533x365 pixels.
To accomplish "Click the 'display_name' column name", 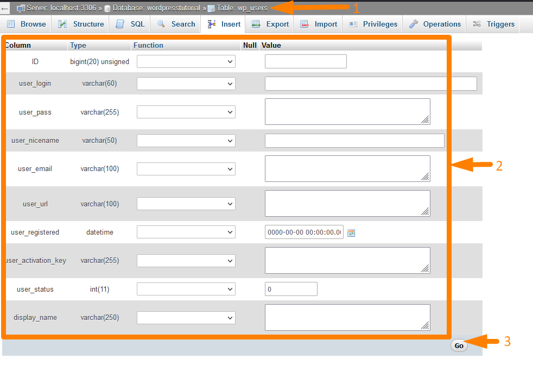I will pyautogui.click(x=35, y=317).
